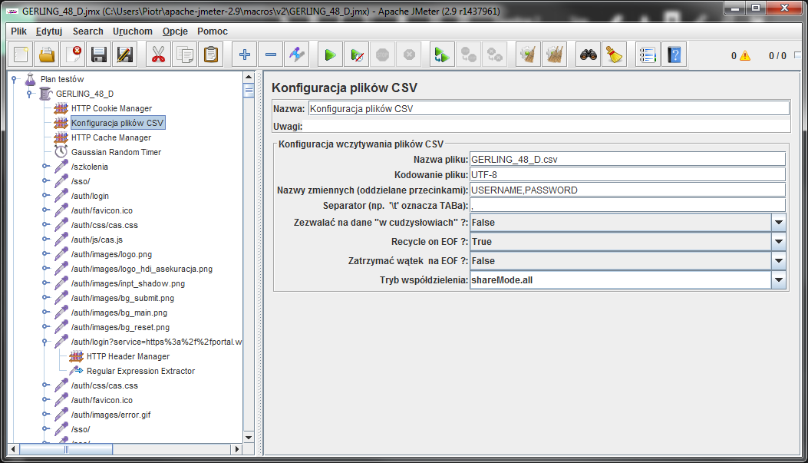
Task: Click tree panel scroll down arrow
Action: [x=249, y=438]
